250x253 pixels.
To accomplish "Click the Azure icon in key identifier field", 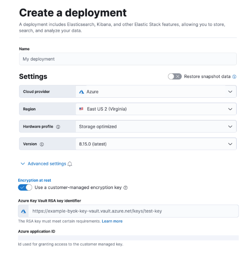I will point(23,211).
